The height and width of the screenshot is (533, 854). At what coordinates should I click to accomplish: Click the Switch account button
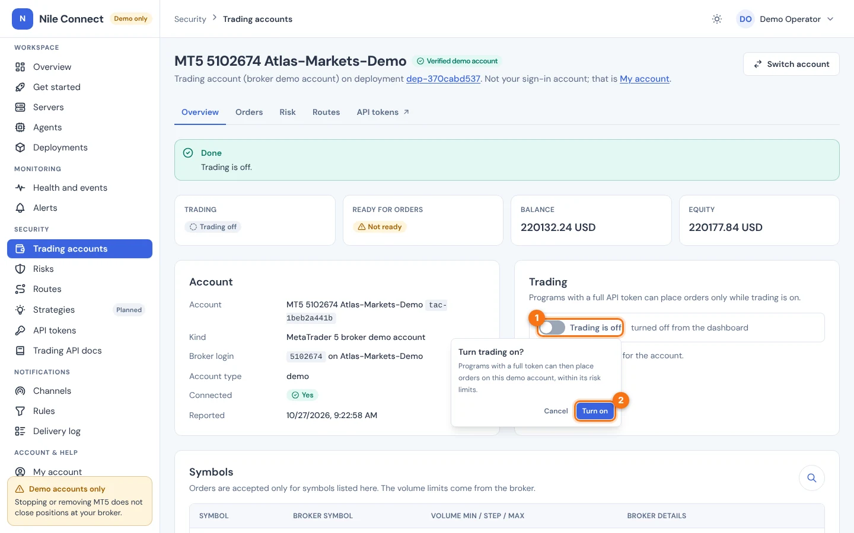[x=791, y=64]
